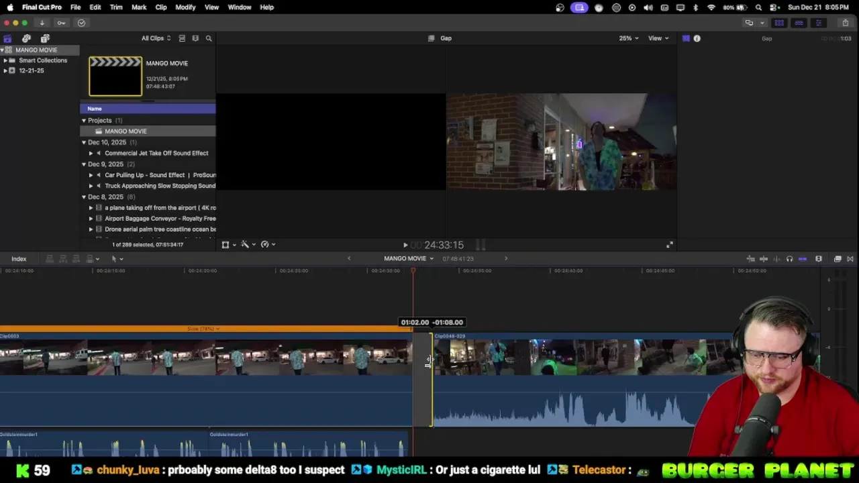
Task: Collapse the Projects group
Action: click(84, 121)
